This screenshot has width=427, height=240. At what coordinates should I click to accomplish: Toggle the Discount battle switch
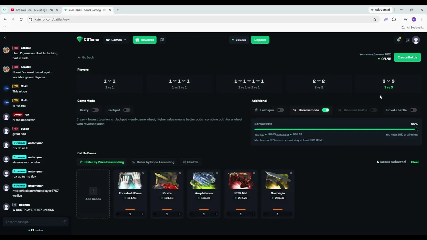point(374,110)
